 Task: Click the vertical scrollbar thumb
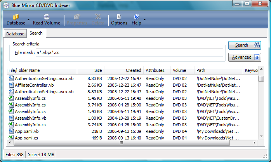point(261,79)
